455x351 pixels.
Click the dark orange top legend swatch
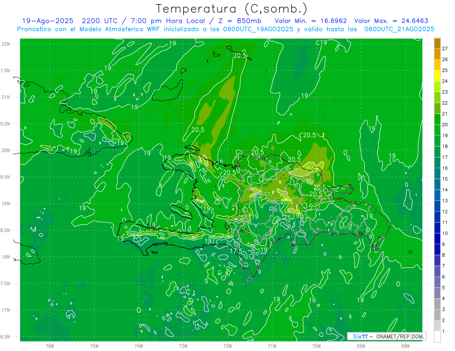click(437, 43)
